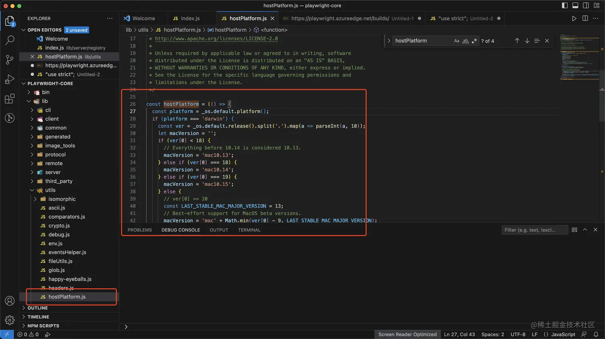Image resolution: width=605 pixels, height=339 pixels.
Task: Expand the bin folder
Action: tap(29, 92)
